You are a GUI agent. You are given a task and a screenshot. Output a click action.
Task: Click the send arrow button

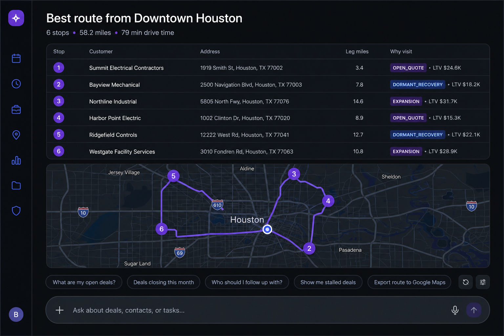pos(474,310)
